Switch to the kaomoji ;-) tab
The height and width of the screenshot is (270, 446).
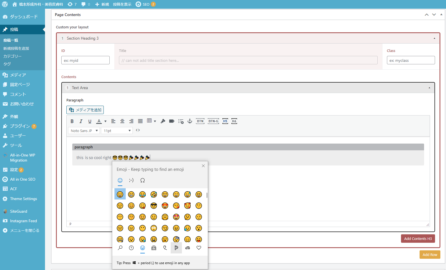[x=131, y=180]
